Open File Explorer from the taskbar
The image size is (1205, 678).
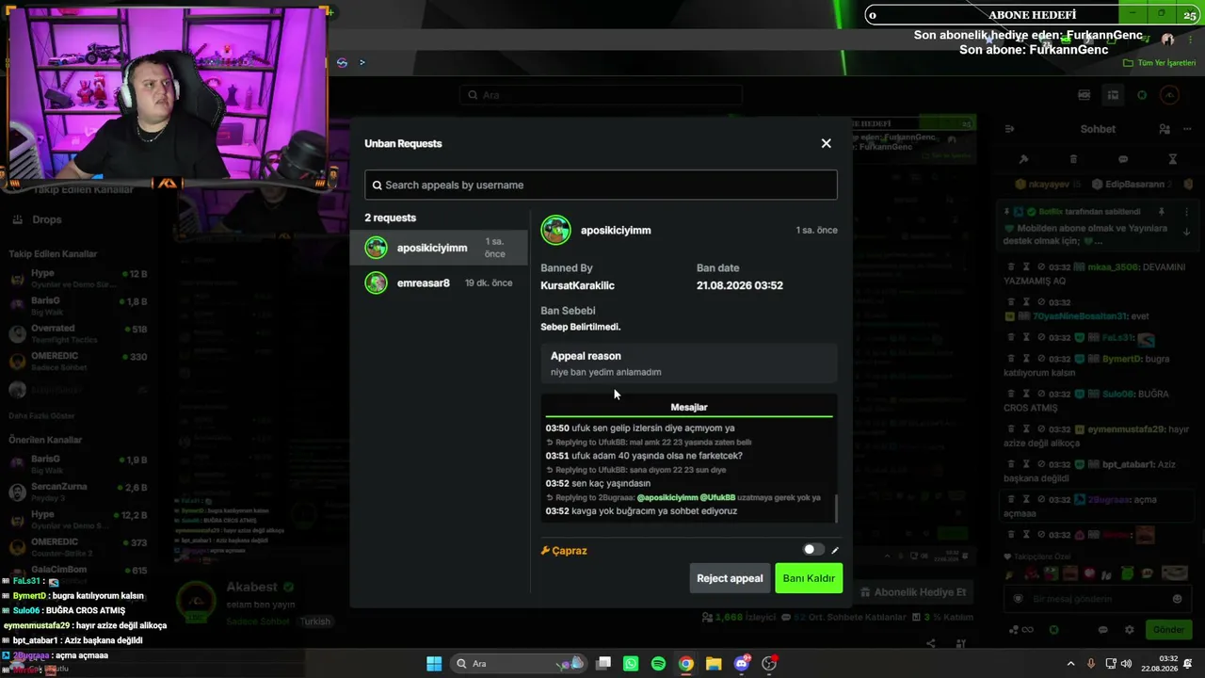click(714, 664)
